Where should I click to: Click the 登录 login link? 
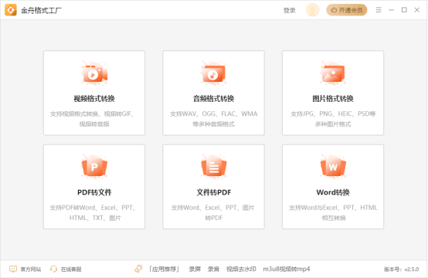290,10
